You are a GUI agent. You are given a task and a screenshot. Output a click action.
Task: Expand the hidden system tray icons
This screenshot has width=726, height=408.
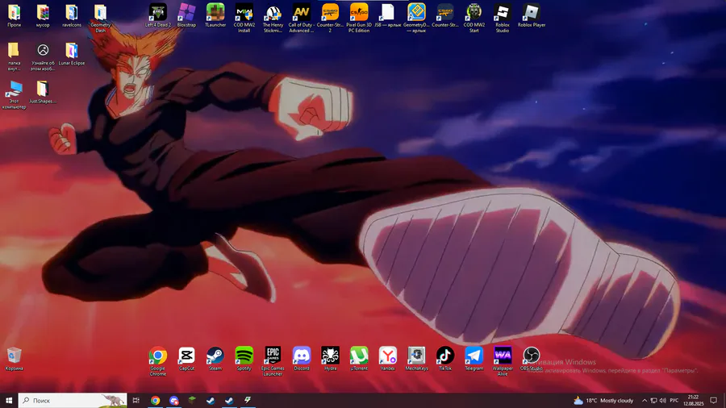pyautogui.click(x=644, y=401)
